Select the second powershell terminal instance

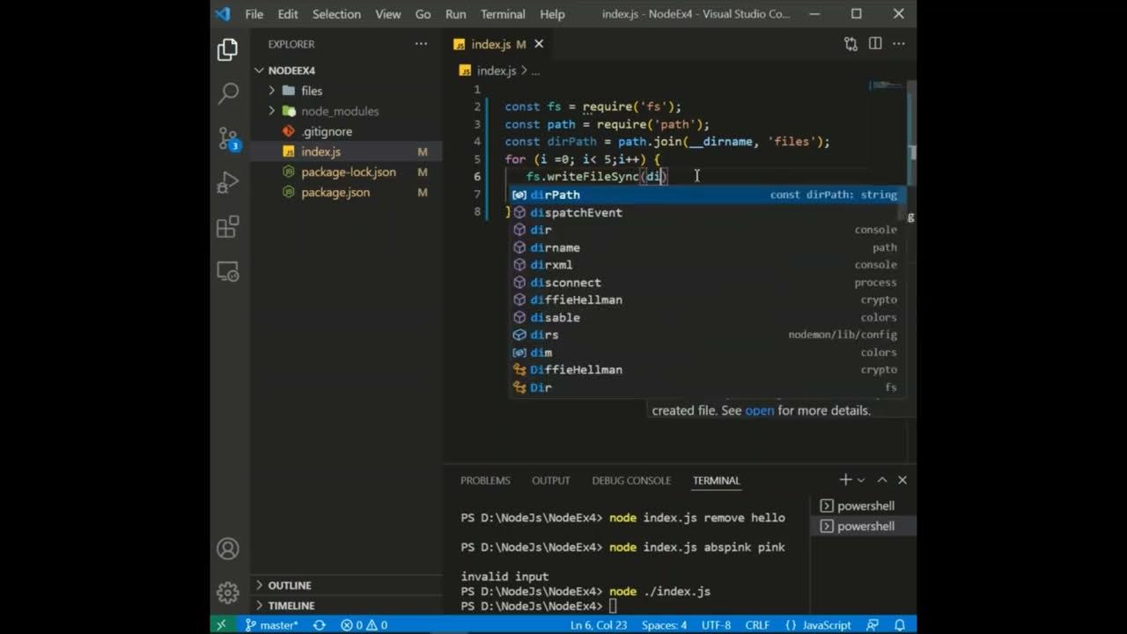(864, 526)
